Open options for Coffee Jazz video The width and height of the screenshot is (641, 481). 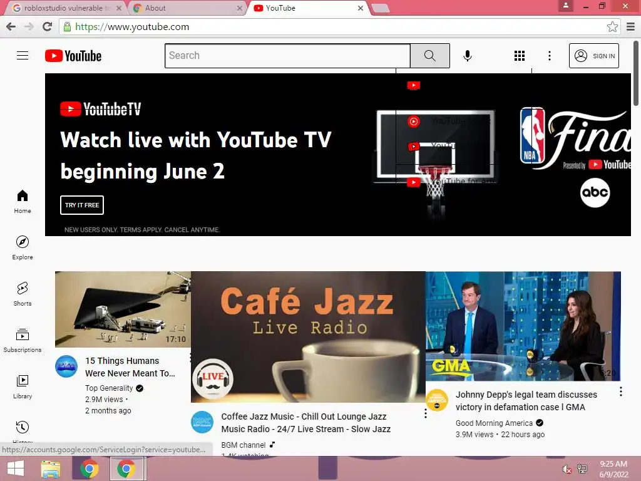[426, 413]
